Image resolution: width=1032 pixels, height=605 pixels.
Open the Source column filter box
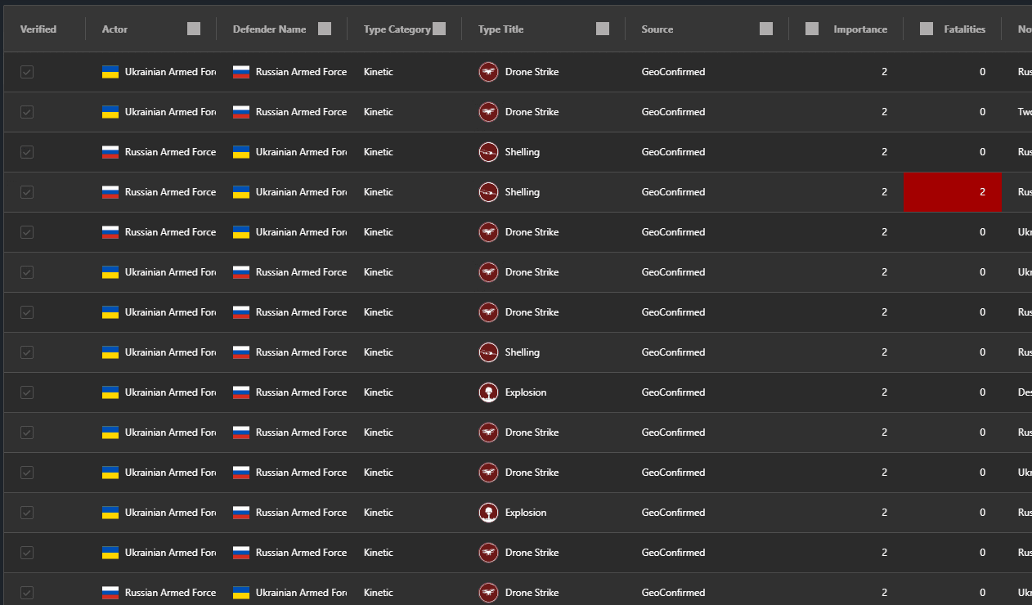tap(766, 29)
